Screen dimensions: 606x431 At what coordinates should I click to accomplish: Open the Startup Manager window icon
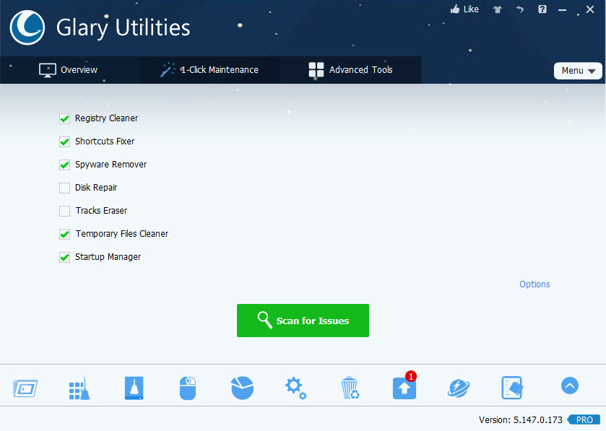pos(25,388)
